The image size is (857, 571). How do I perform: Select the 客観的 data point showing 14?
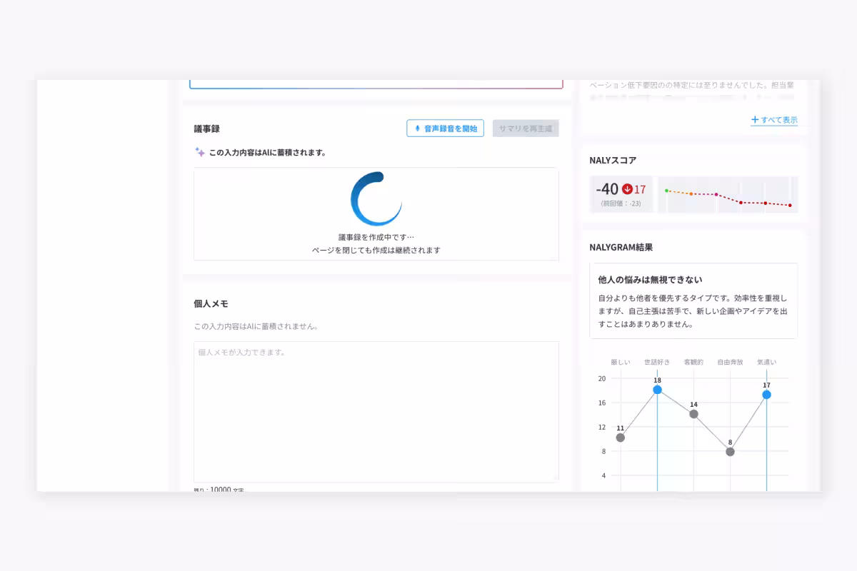point(692,414)
